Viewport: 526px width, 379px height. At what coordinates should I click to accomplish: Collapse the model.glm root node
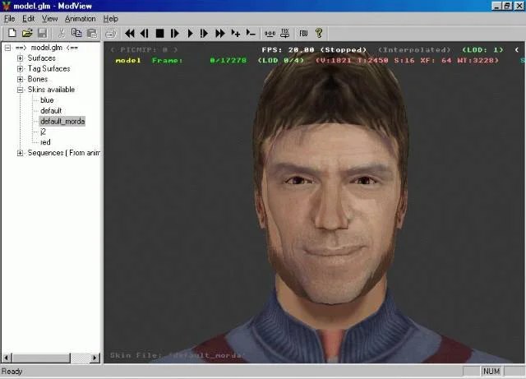pos(7,48)
